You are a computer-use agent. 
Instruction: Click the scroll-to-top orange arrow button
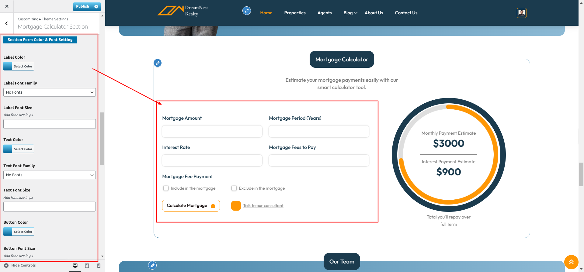click(571, 262)
